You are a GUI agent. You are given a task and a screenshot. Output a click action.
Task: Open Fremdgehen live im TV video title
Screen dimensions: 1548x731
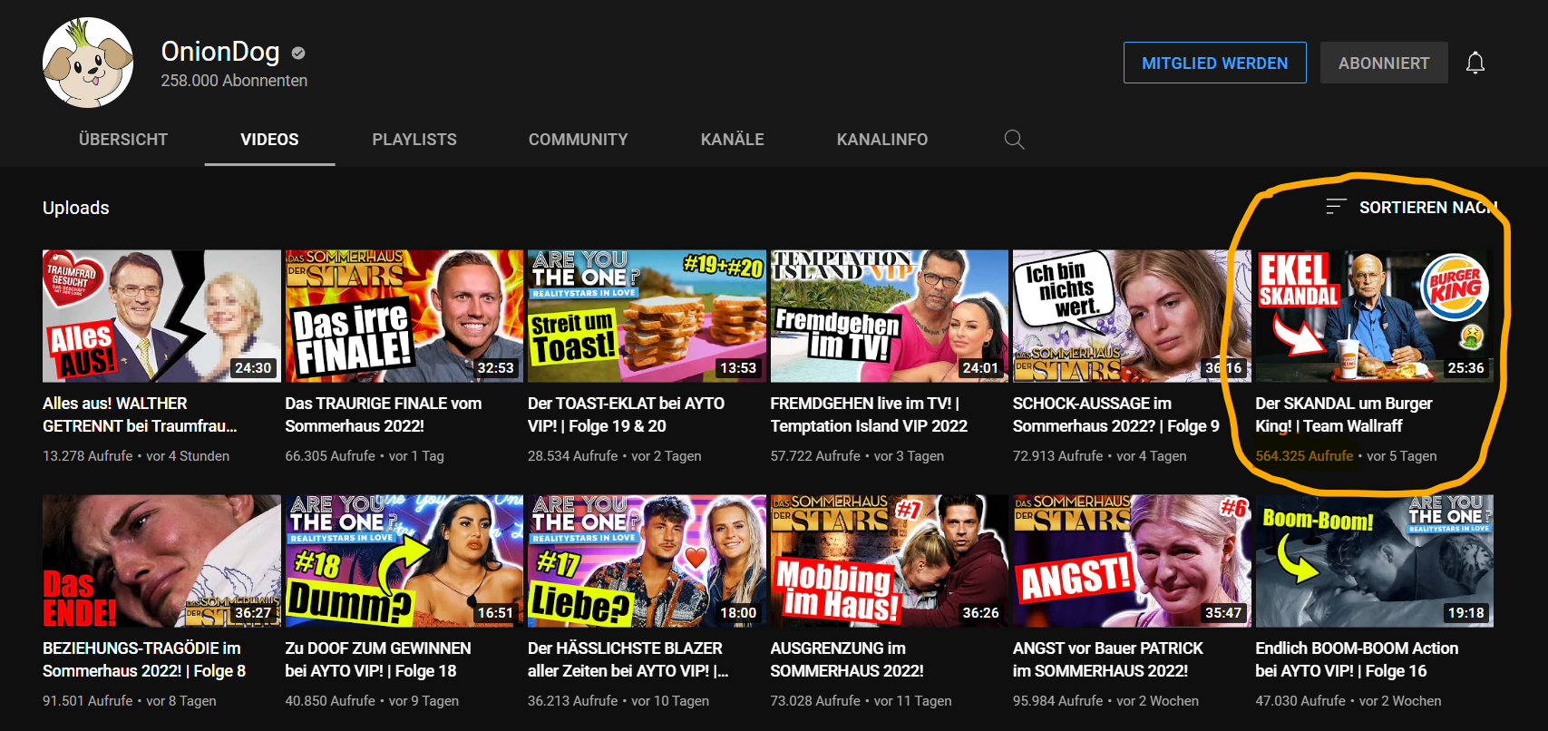pos(868,414)
